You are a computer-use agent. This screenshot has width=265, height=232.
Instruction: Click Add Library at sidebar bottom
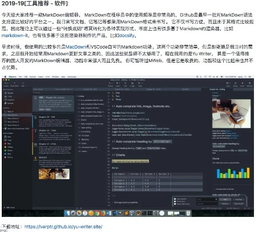coord(9,208)
